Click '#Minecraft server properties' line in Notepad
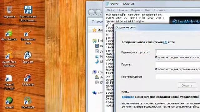The width and height of the screenshot is (200, 112). pos(134,15)
